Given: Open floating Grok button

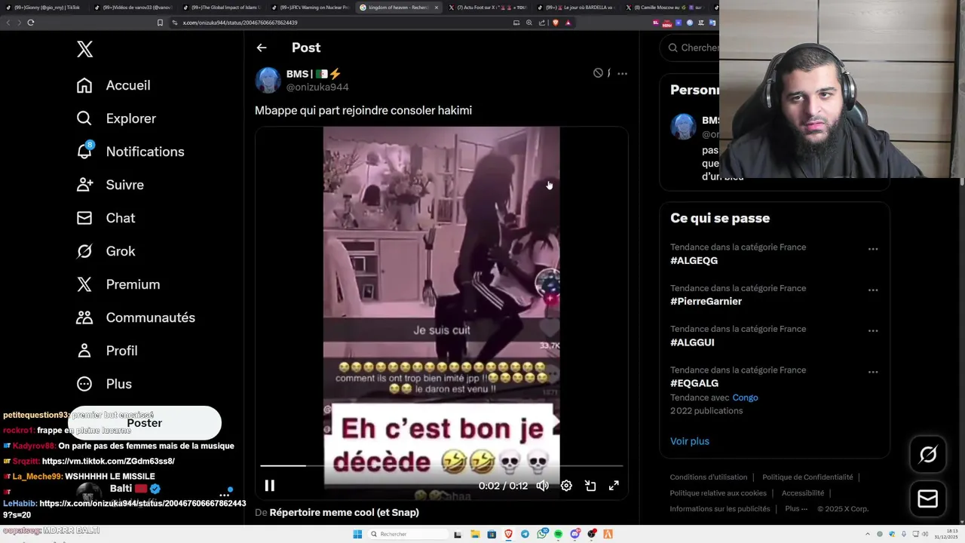Looking at the screenshot, I should [928, 454].
